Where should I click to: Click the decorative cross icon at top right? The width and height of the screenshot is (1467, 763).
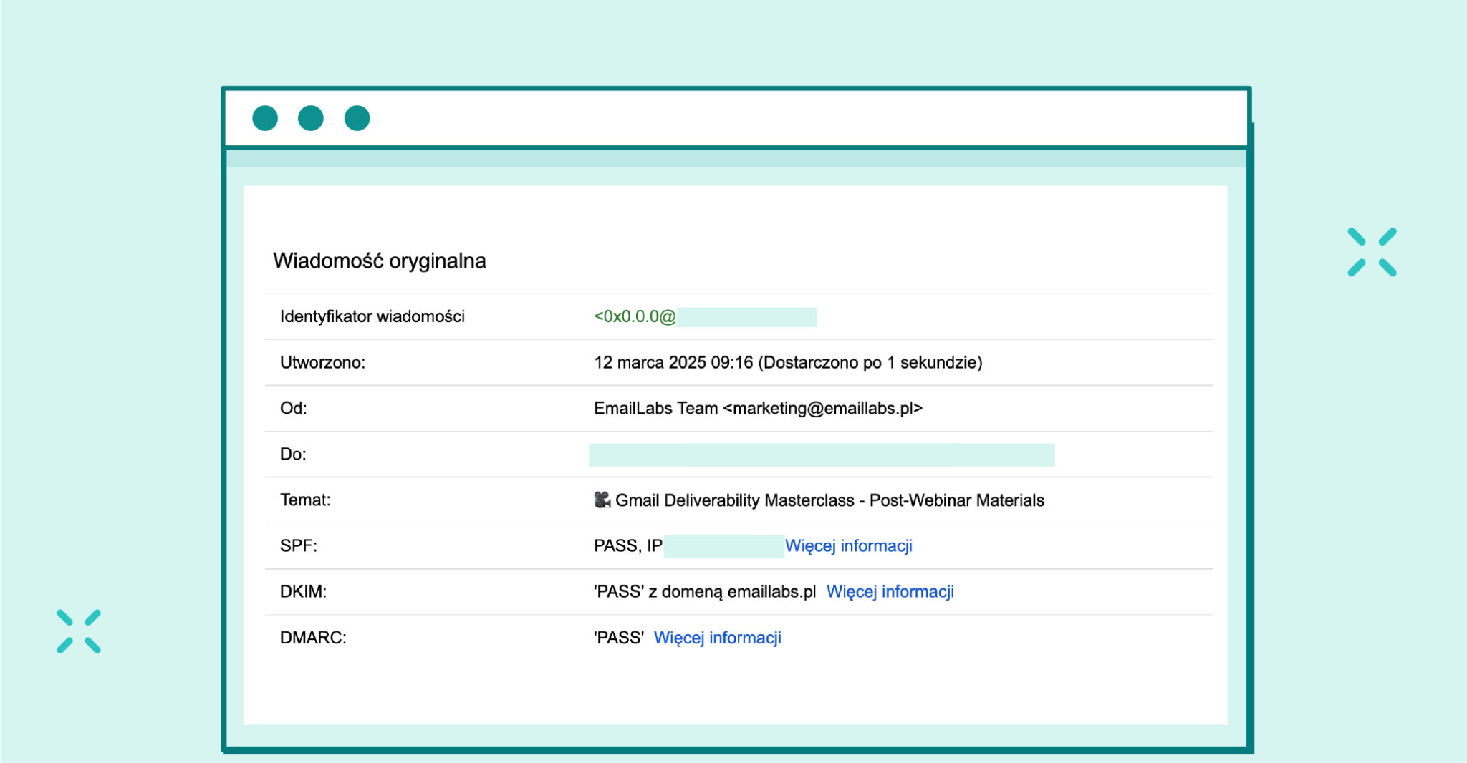tap(1372, 252)
